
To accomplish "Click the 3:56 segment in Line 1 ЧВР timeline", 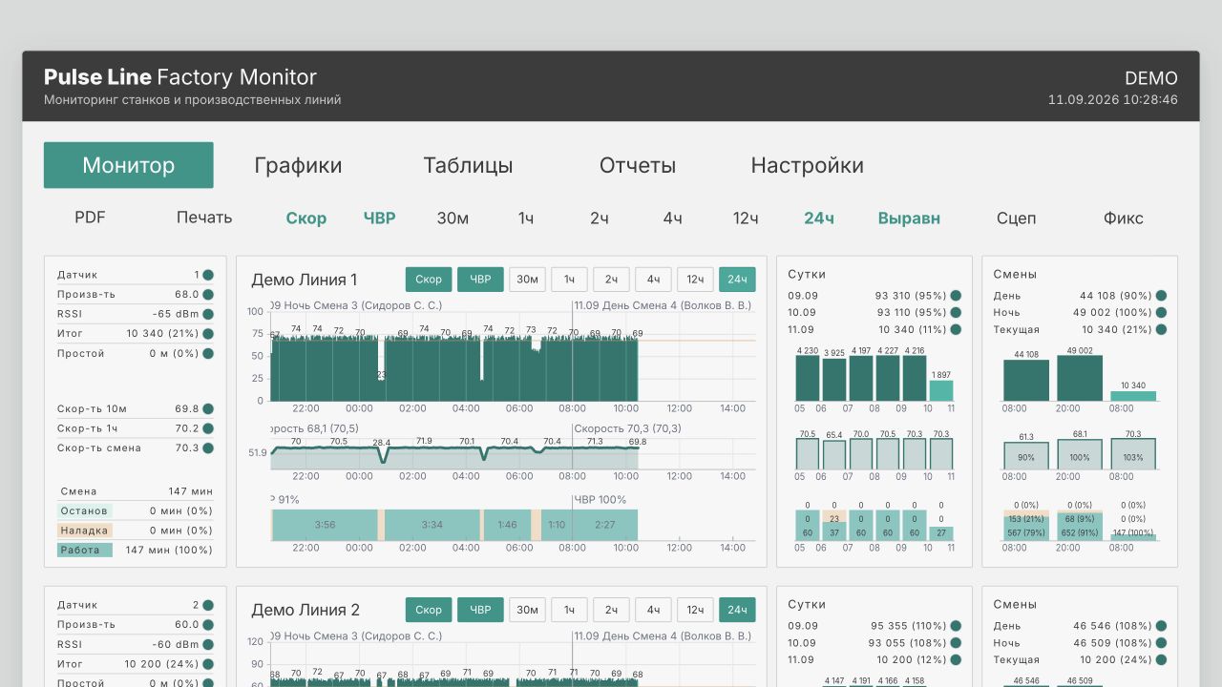I will point(325,525).
